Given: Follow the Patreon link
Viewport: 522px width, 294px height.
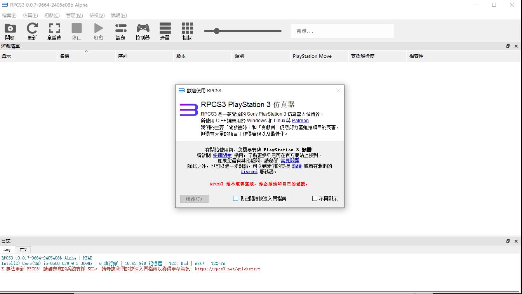Looking at the screenshot, I should [300, 121].
